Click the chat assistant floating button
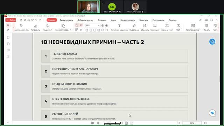 [212, 113]
